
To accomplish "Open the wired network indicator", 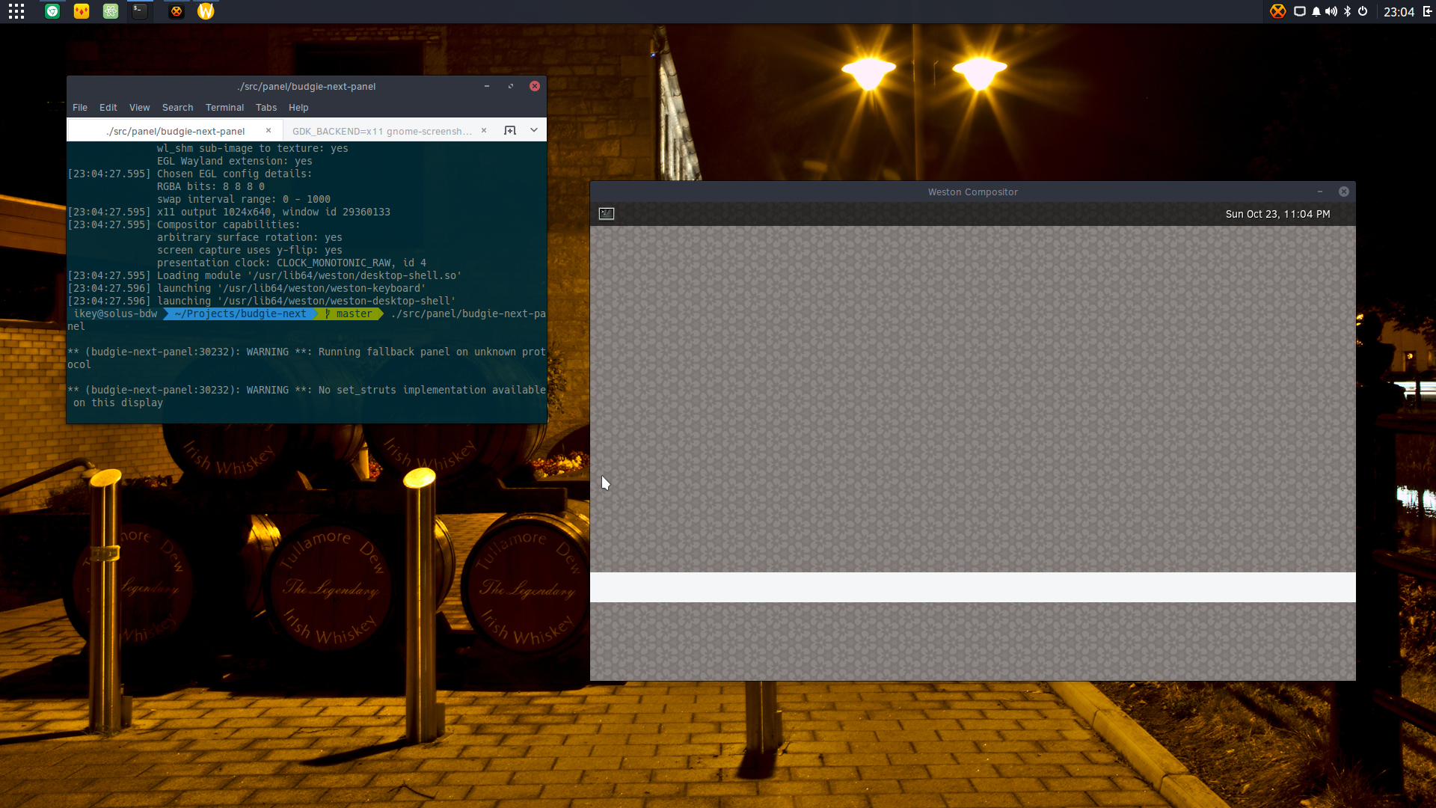I will pos(1300,11).
